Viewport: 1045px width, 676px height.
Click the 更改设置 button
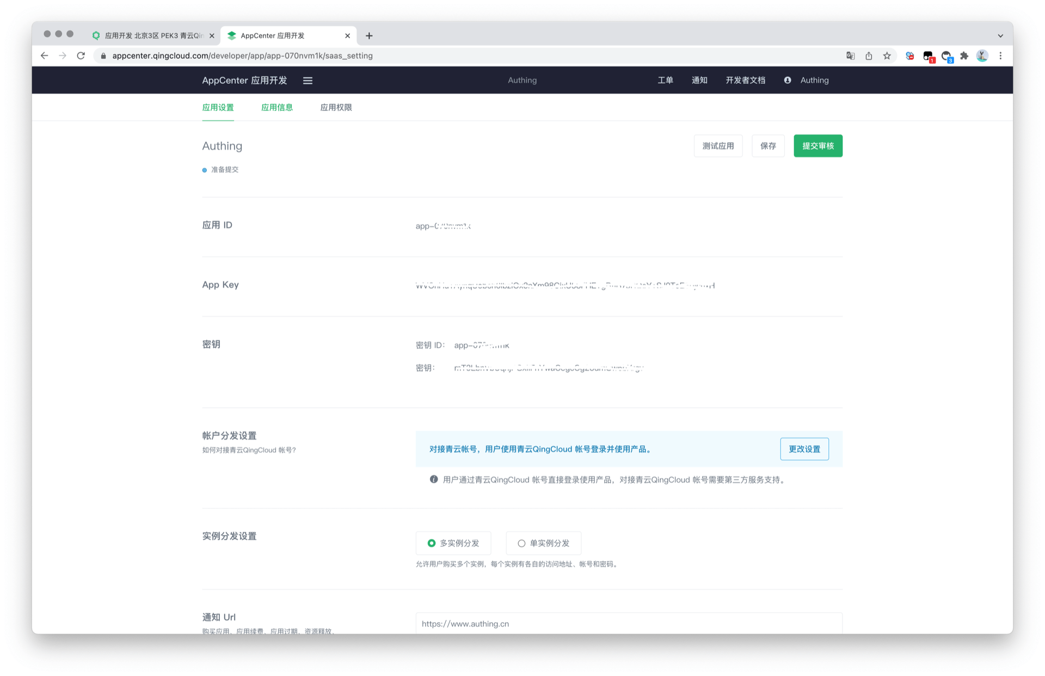point(804,449)
